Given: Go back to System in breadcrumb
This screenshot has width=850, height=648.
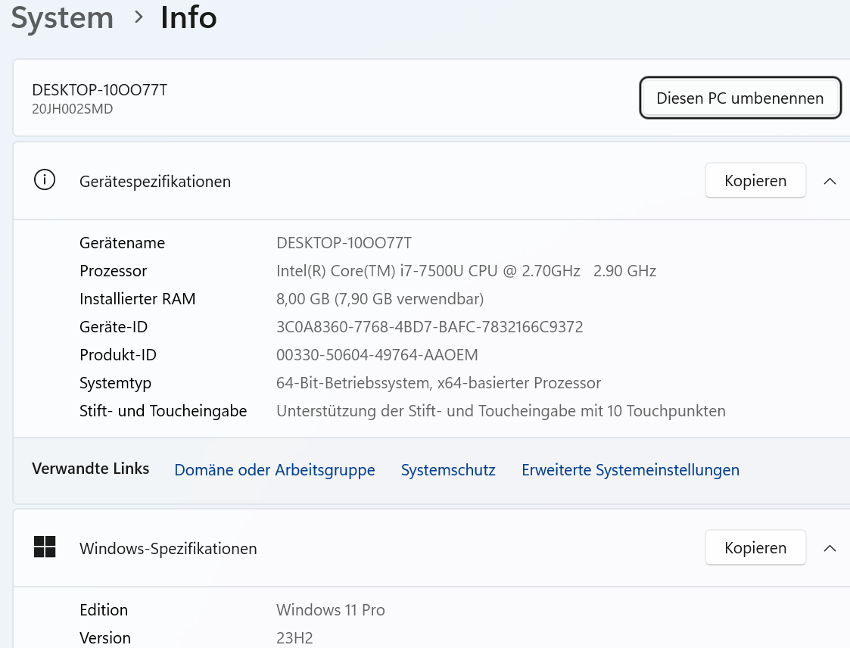Looking at the screenshot, I should 62,17.
